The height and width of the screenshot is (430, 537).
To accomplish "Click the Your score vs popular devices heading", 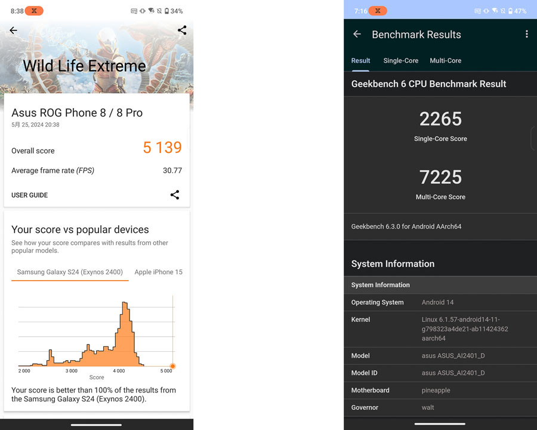I will [x=80, y=229].
